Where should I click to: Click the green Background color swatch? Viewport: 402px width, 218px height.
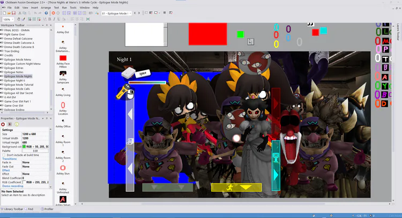coord(24,147)
